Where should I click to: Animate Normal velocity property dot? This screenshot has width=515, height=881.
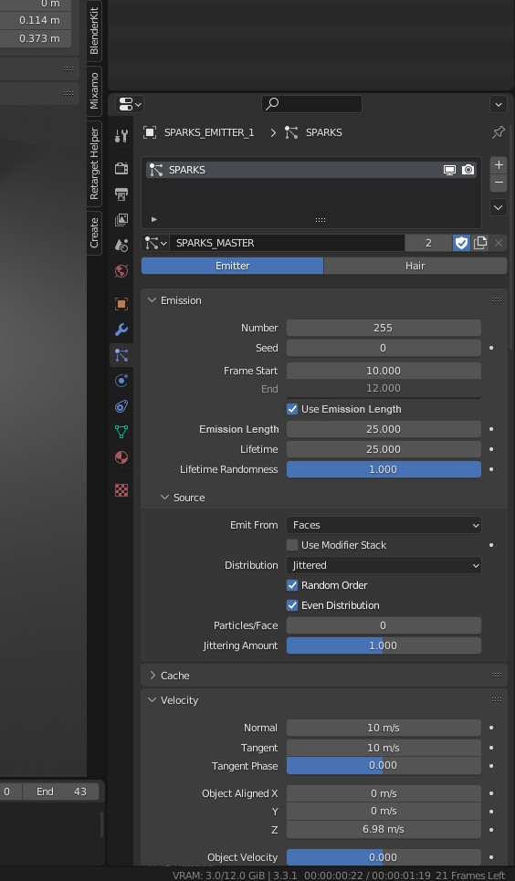click(x=491, y=728)
